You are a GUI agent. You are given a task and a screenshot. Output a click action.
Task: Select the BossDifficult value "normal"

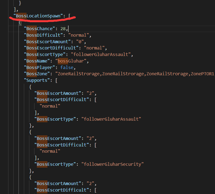point(79,35)
